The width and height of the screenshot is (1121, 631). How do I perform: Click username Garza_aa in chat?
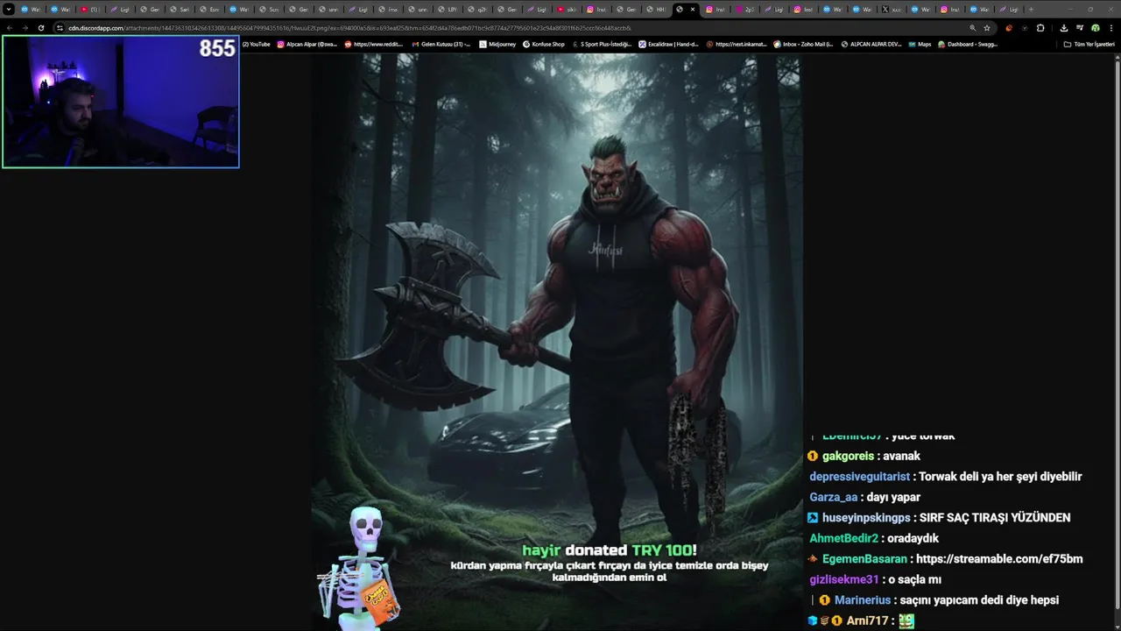pos(833,497)
